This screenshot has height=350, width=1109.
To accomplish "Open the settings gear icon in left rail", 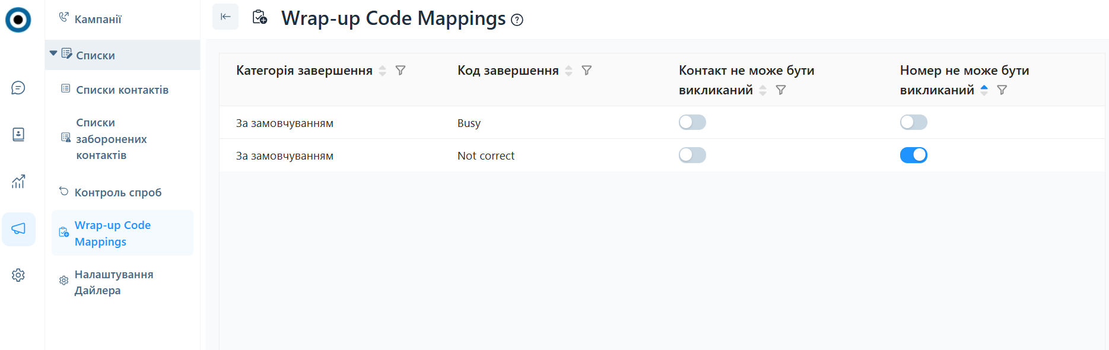I will point(18,275).
